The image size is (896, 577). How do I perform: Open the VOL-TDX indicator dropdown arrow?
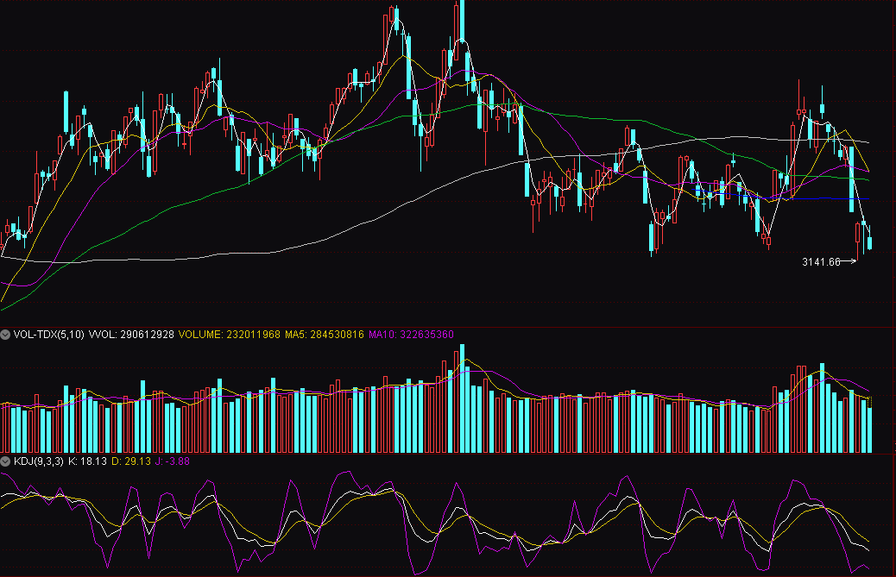6,334
